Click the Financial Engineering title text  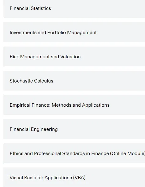click(34, 129)
